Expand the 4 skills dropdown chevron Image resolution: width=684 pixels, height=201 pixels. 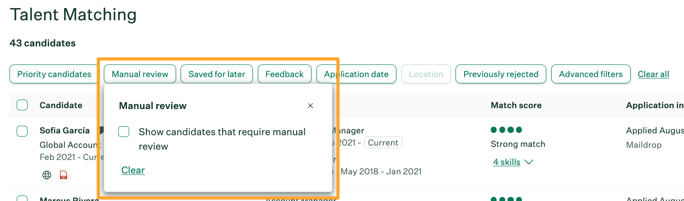529,162
